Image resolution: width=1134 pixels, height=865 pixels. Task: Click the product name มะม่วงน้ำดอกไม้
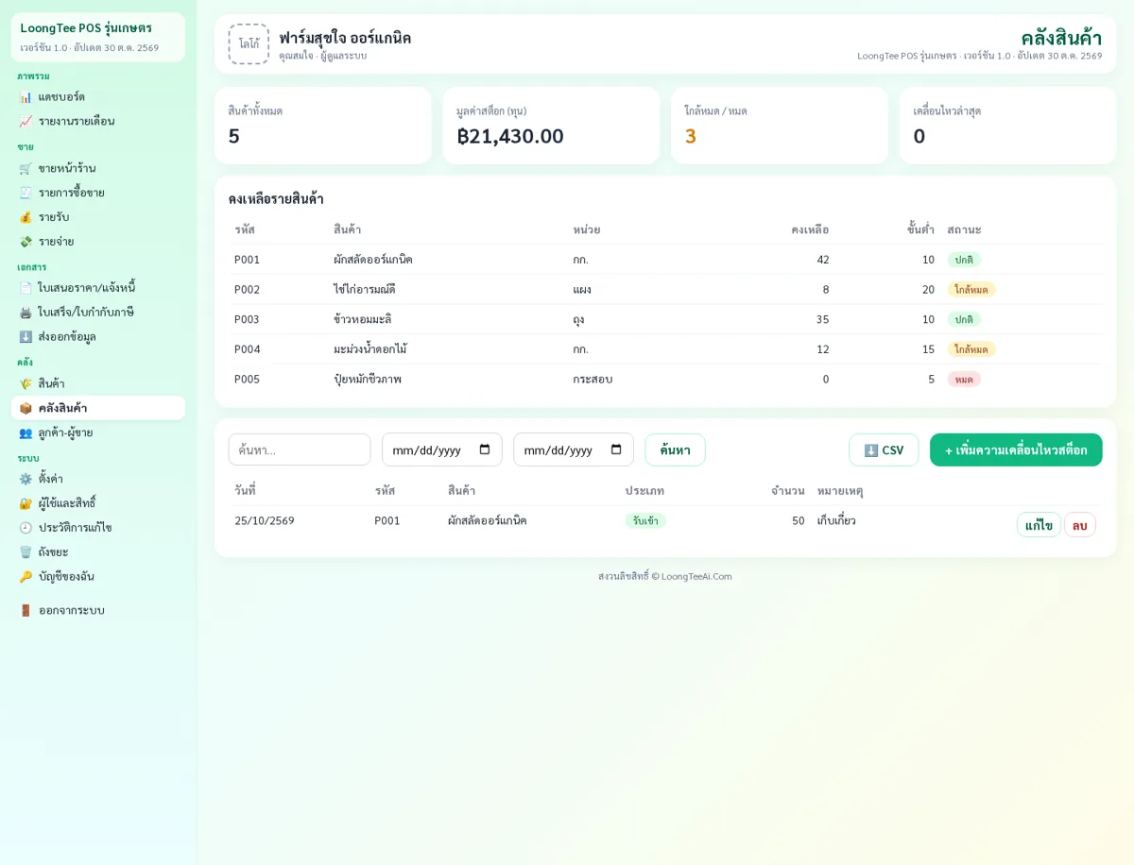370,348
